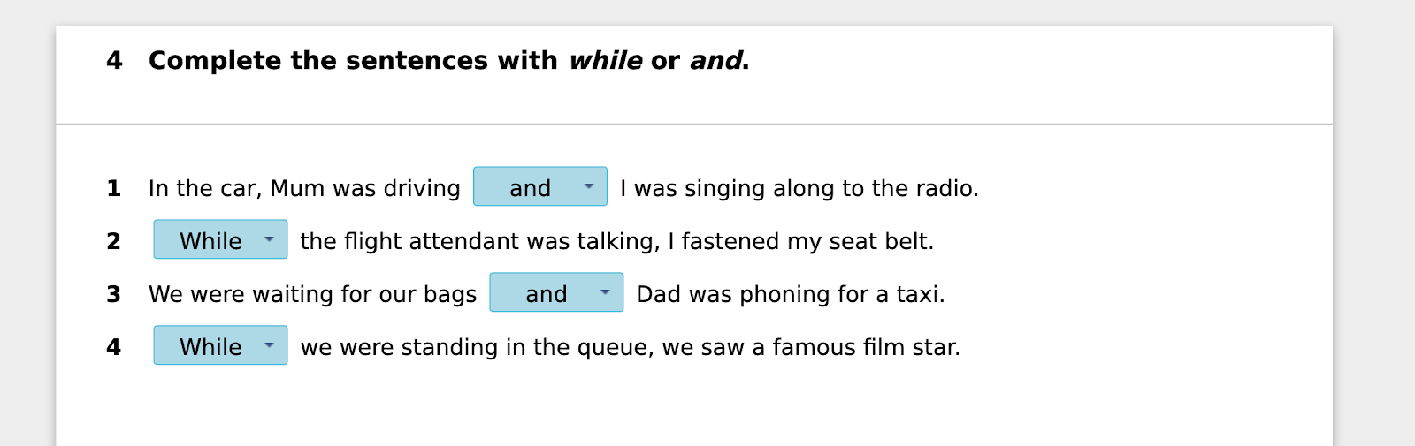
Task: Click the arrow icon in sentence 4's dropdown
Action: (269, 345)
